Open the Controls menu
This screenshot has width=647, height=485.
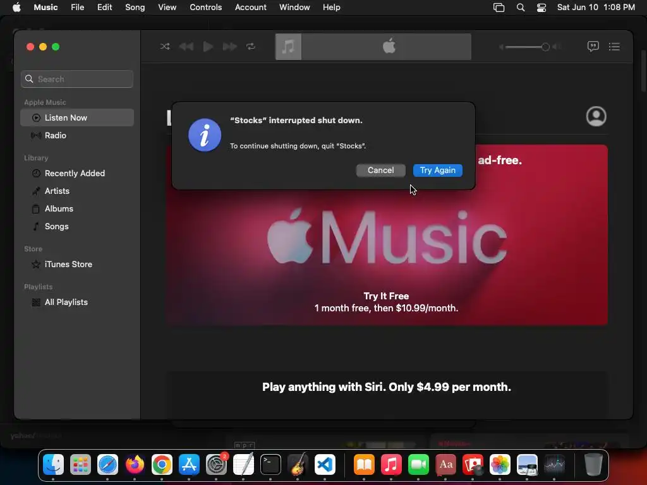pyautogui.click(x=206, y=8)
